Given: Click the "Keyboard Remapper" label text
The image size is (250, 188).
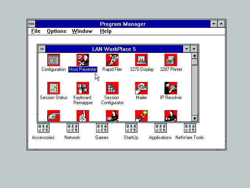Looking at the screenshot, I should click(83, 100).
